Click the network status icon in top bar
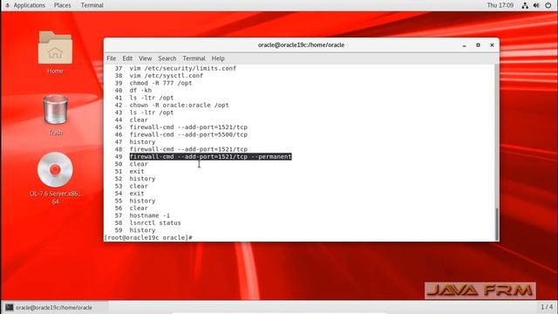558x314 pixels. click(525, 5)
